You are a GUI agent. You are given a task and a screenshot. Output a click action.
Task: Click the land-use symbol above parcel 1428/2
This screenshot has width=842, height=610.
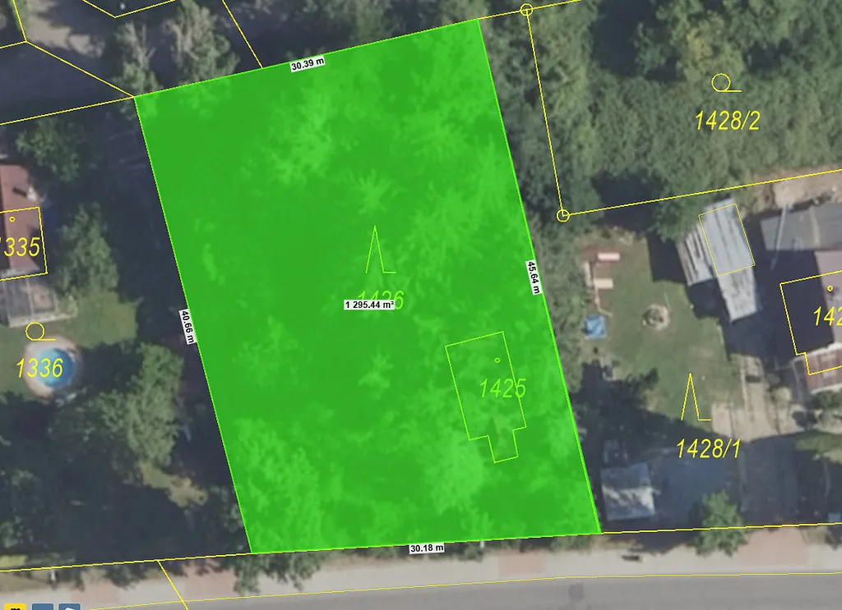724,83
